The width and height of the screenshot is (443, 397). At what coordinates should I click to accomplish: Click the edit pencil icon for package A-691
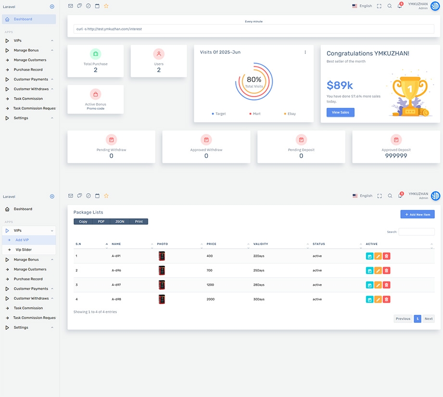click(378, 256)
